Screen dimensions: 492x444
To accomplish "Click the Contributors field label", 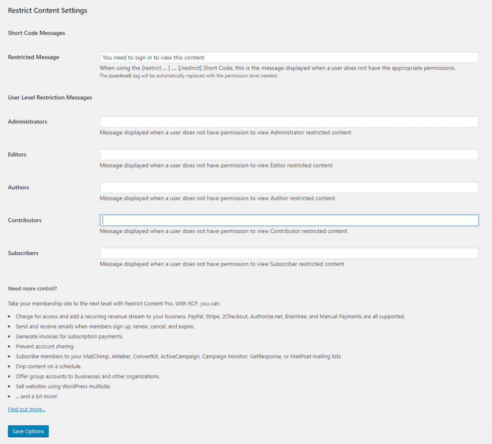I will [x=25, y=220].
